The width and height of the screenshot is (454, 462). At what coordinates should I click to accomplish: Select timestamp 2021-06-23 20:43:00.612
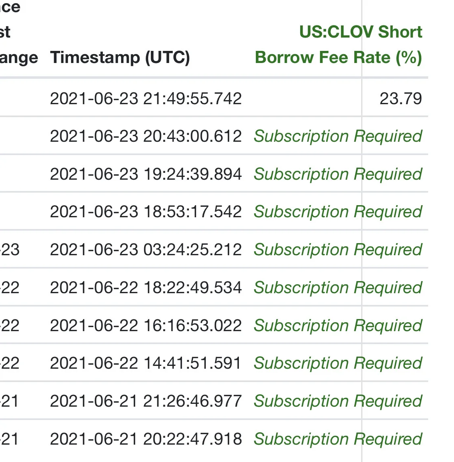146,136
